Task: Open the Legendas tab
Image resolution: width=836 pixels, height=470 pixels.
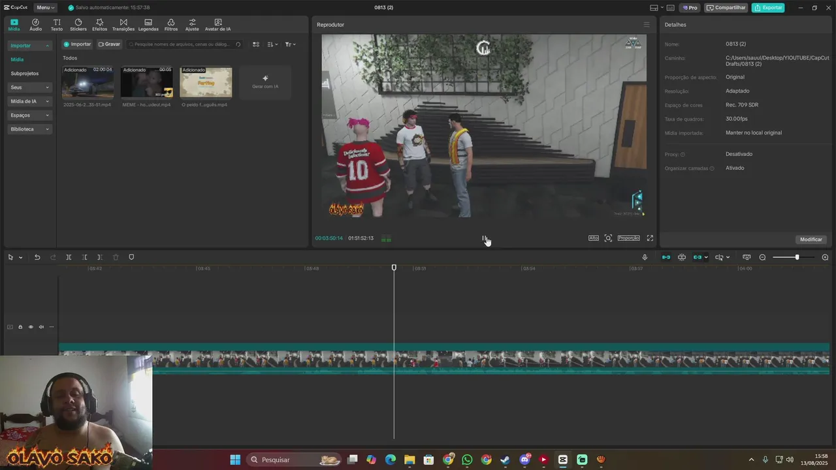Action: [148, 25]
